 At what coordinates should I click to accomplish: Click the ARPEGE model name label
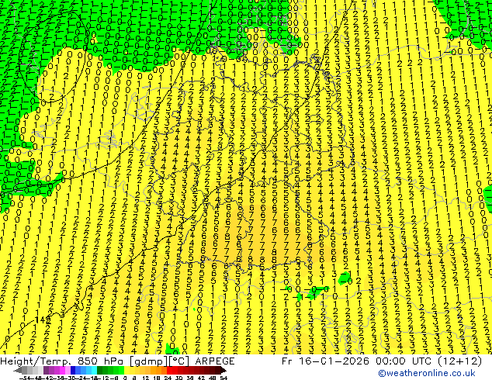point(215,361)
